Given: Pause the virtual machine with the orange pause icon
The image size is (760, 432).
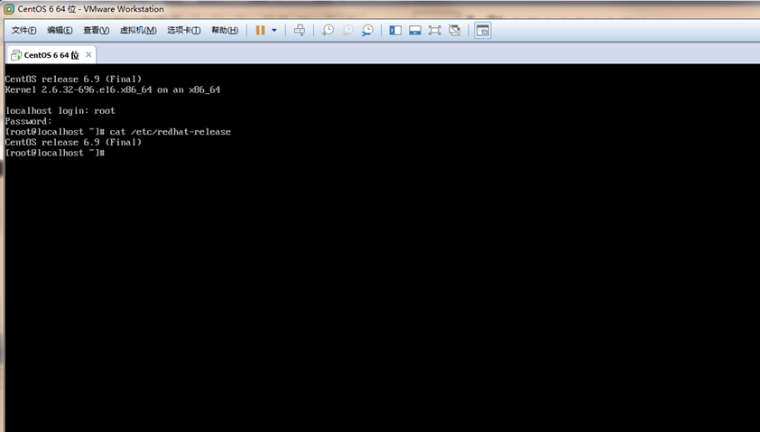Looking at the screenshot, I should coord(260,30).
